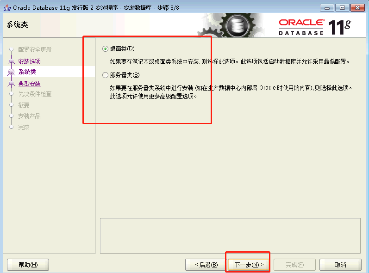Open help with the 帮助(H) button
The image size is (369, 273).
(x=28, y=265)
